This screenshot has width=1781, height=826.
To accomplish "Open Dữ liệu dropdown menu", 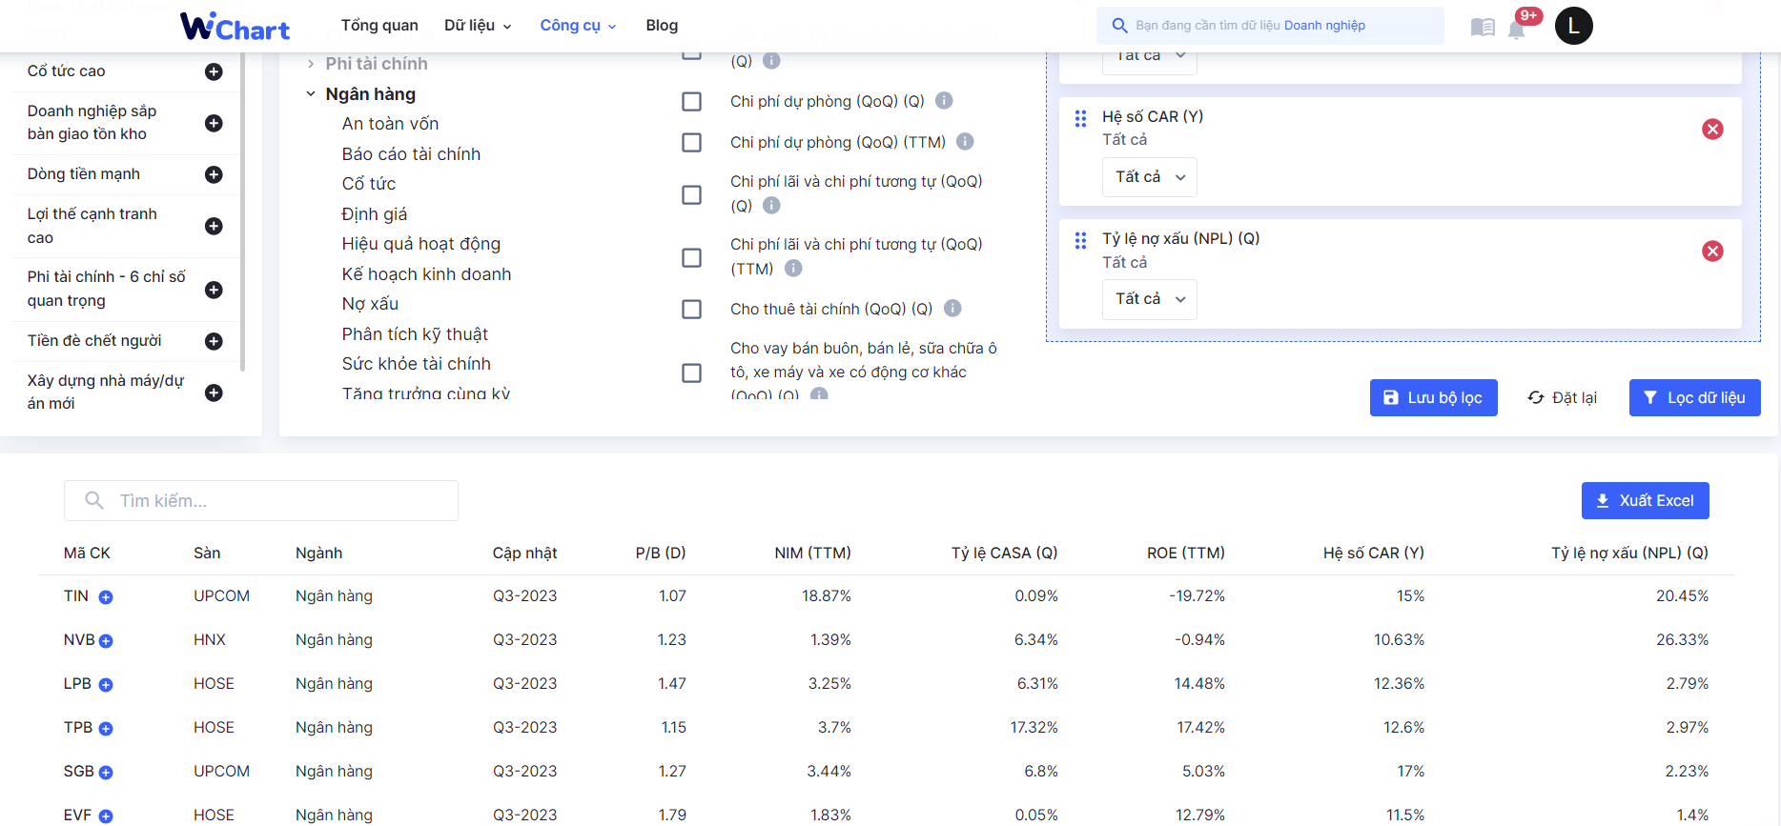I will point(478,26).
